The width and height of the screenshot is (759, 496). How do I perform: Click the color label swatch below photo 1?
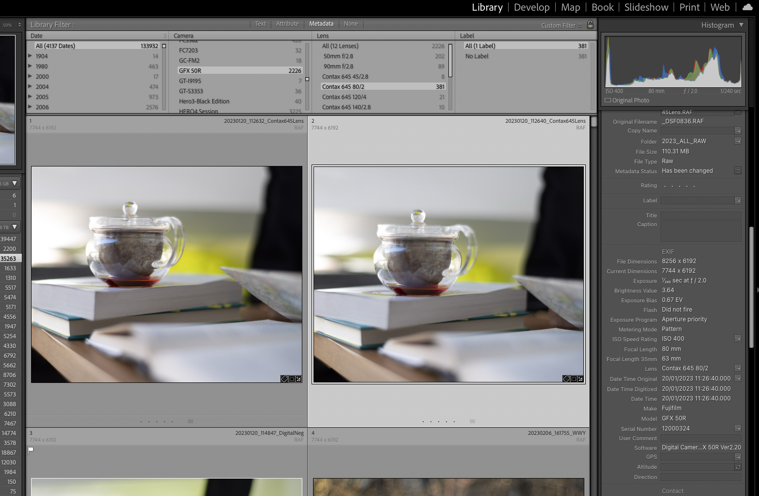click(x=191, y=421)
